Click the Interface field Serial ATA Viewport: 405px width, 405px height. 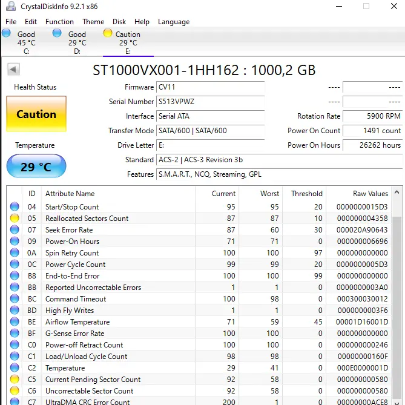(x=210, y=116)
